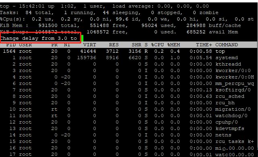
Task: Click the TIME+ column header
Action: tap(204, 45)
